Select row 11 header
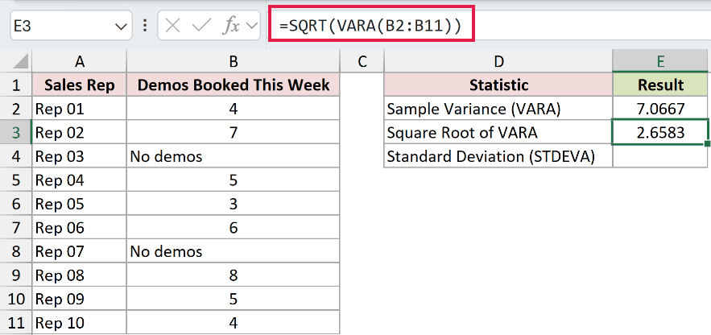 16,323
